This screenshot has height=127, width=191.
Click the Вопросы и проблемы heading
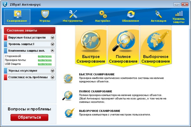pos(29,109)
